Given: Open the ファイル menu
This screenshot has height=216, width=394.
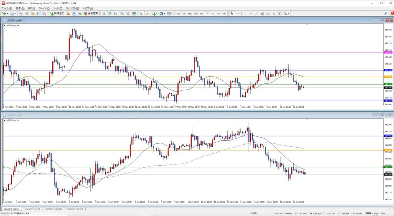Looking at the screenshot, I should point(7,8).
